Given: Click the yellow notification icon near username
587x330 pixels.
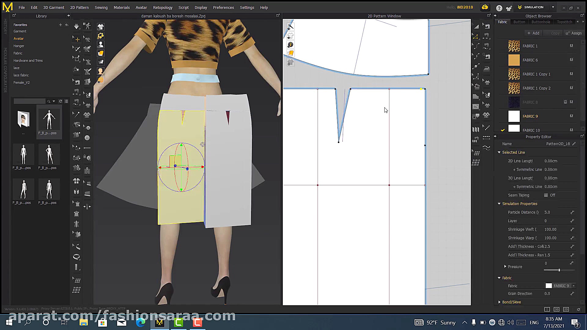Looking at the screenshot, I should [x=485, y=7].
